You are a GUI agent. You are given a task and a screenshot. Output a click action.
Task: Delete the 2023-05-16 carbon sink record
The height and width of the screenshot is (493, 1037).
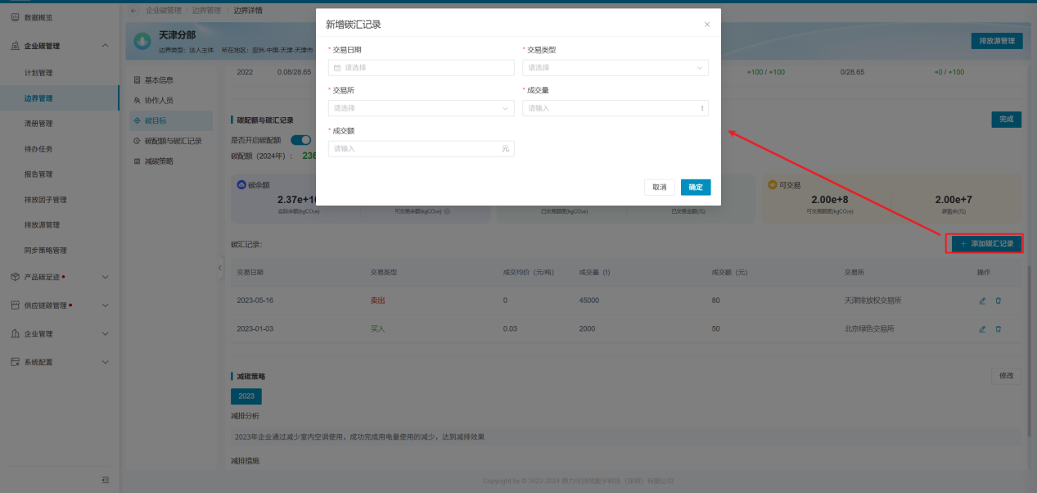[998, 301]
